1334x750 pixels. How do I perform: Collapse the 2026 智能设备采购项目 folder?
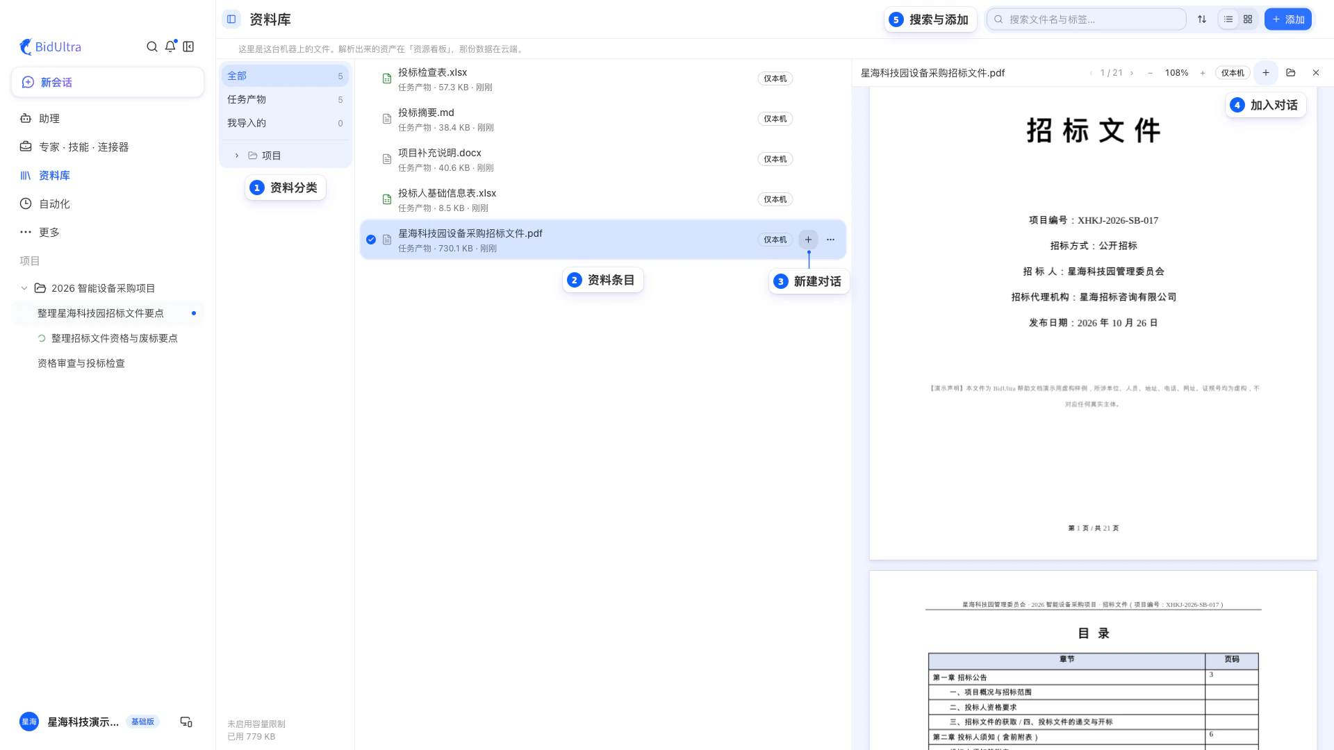pos(24,288)
